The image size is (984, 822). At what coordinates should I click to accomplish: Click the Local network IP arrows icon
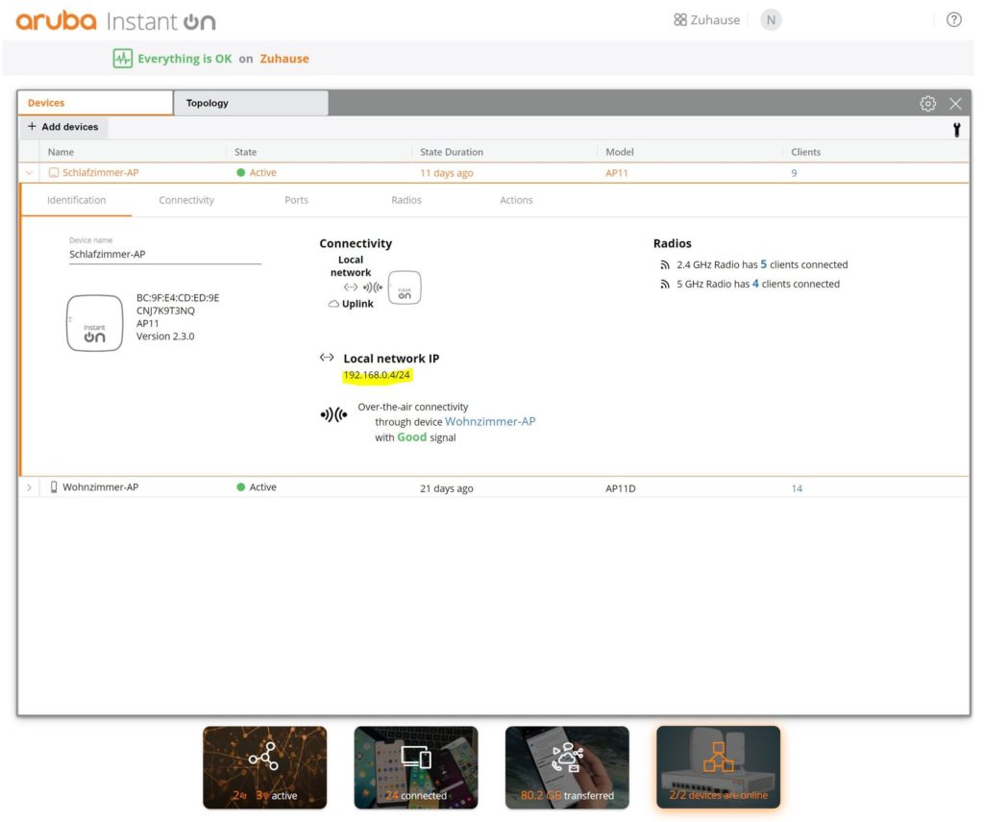tap(327, 358)
